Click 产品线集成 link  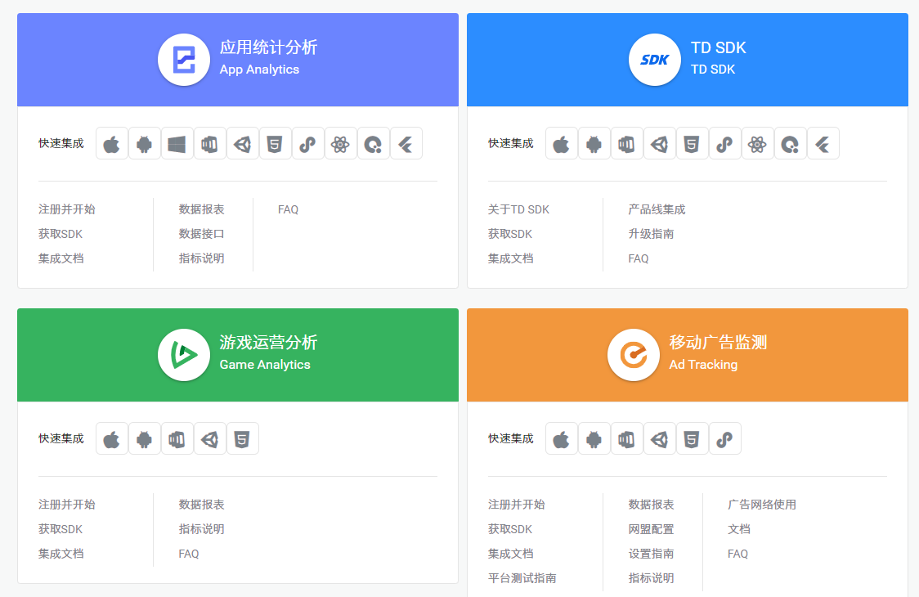pos(657,209)
